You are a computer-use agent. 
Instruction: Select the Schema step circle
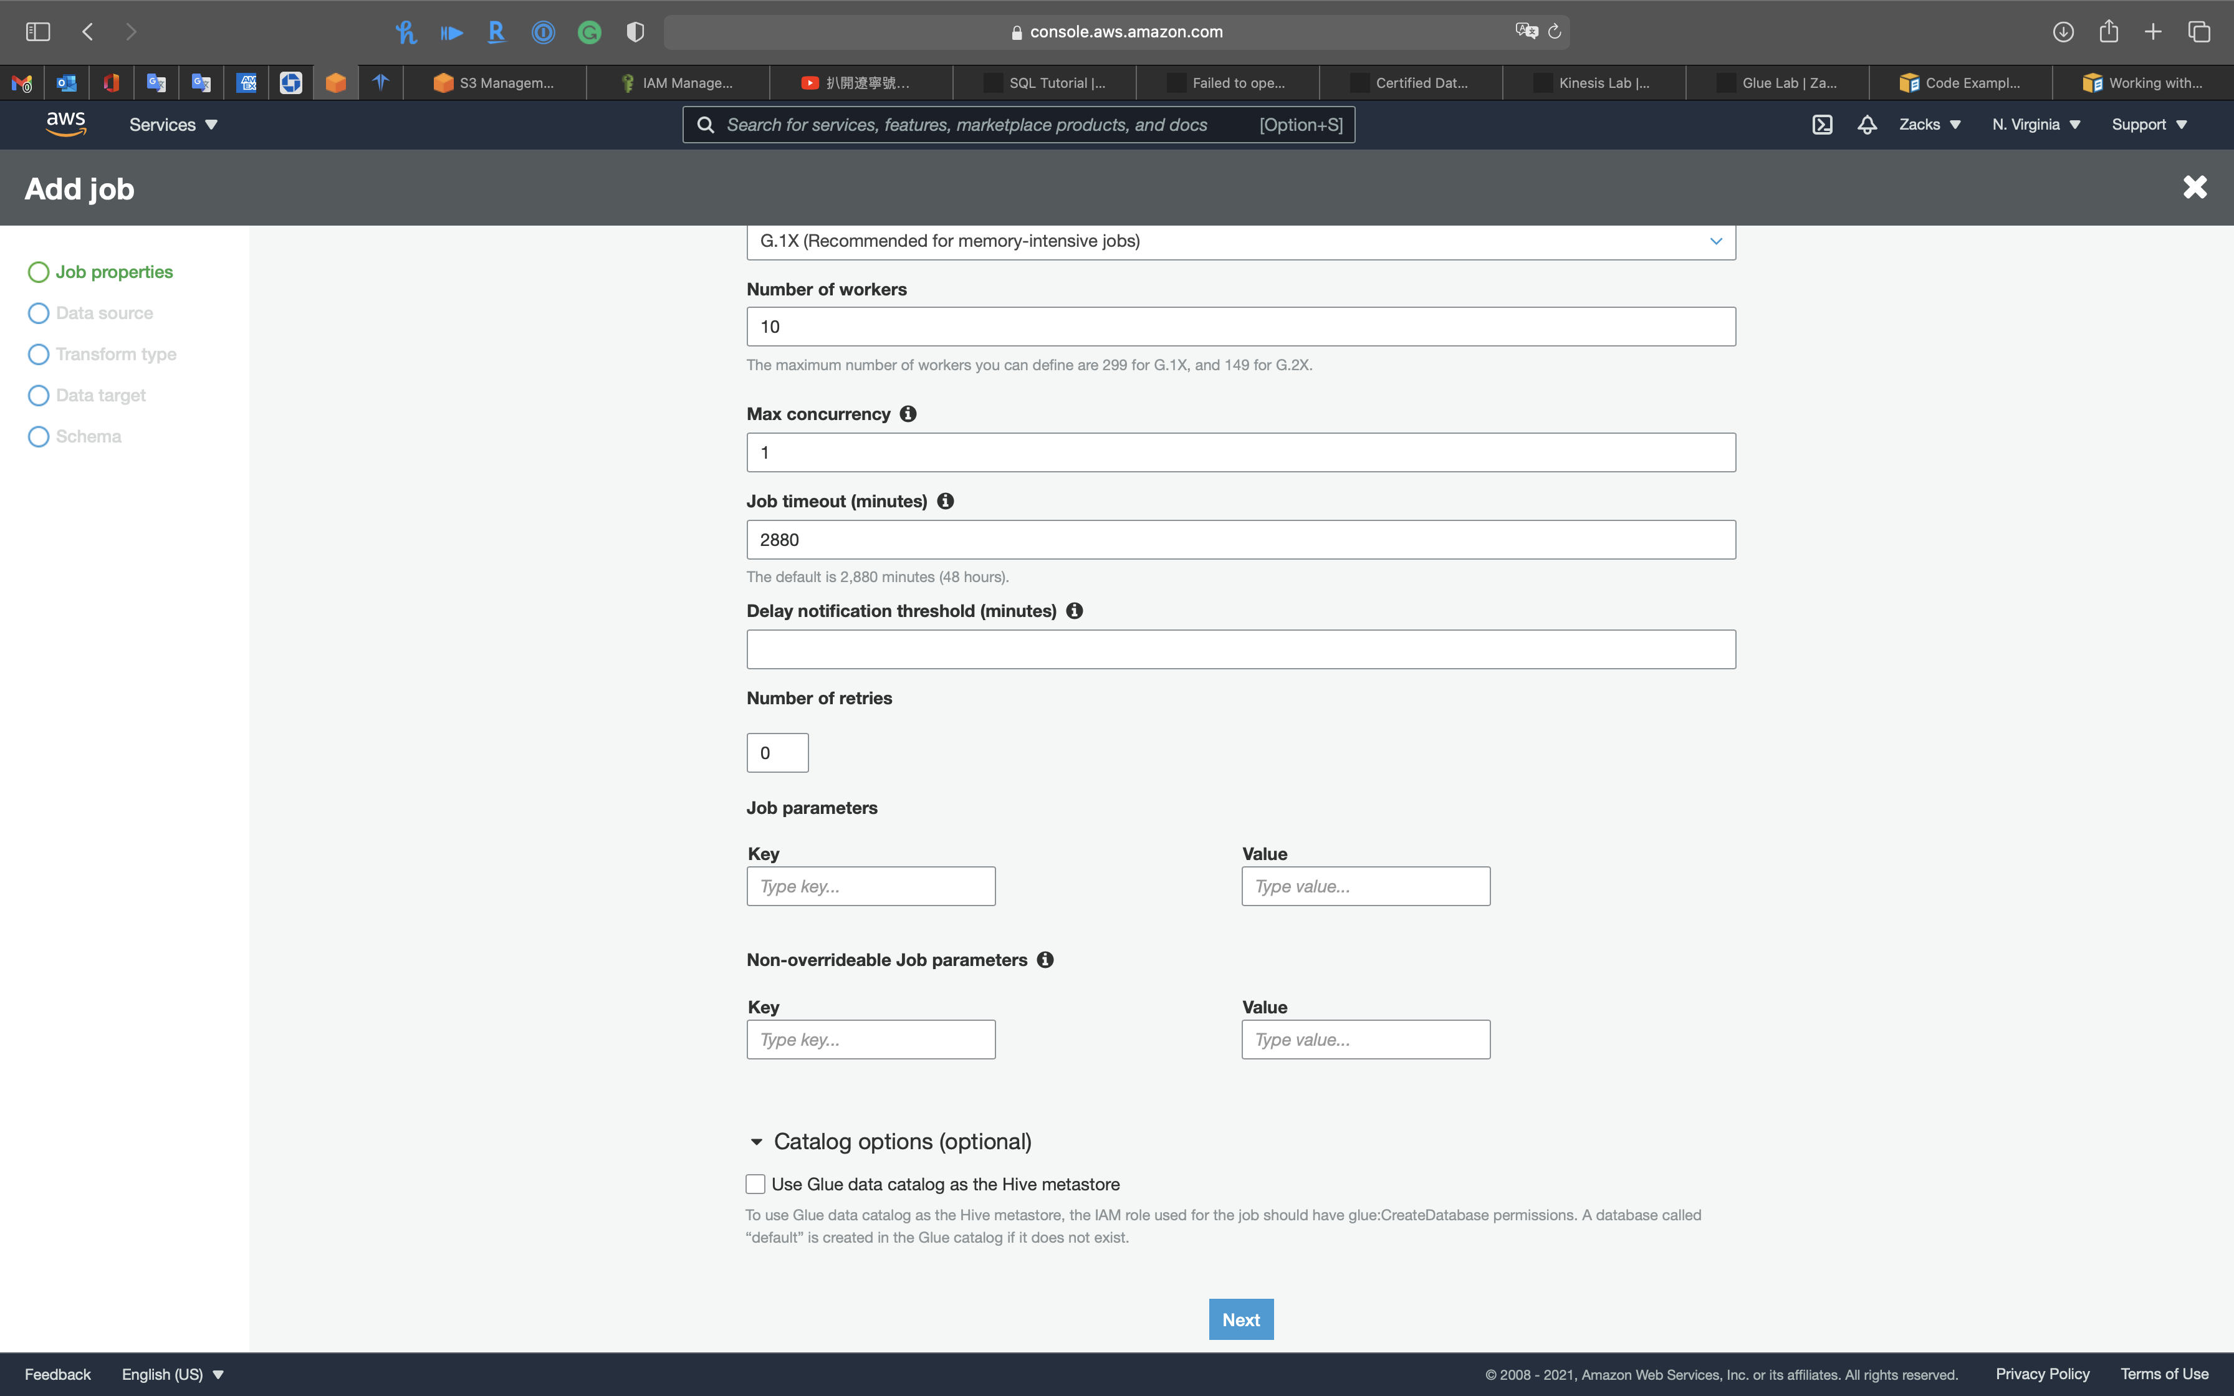point(39,437)
